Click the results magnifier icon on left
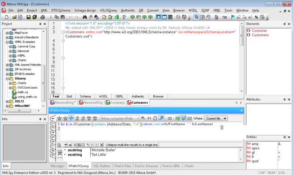 pyautogui.click(x=59, y=145)
